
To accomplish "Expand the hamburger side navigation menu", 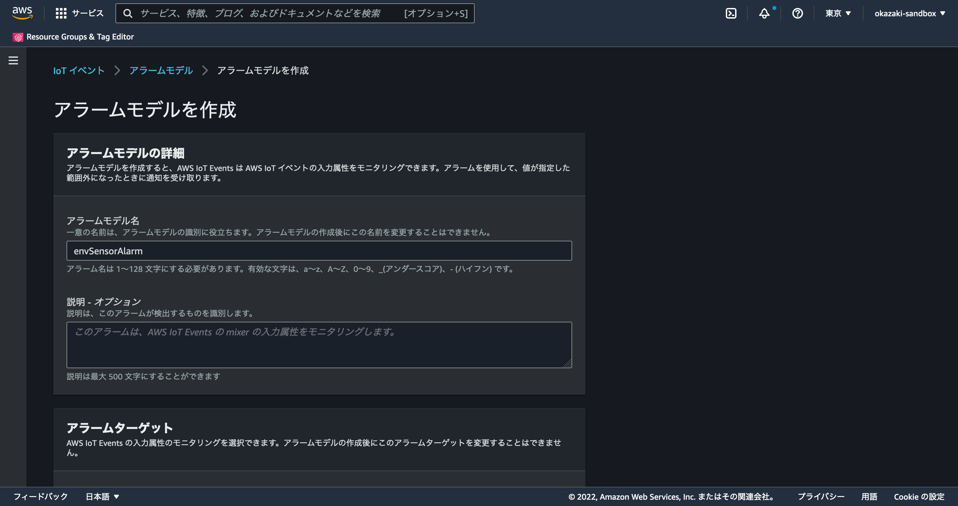I will 13,60.
